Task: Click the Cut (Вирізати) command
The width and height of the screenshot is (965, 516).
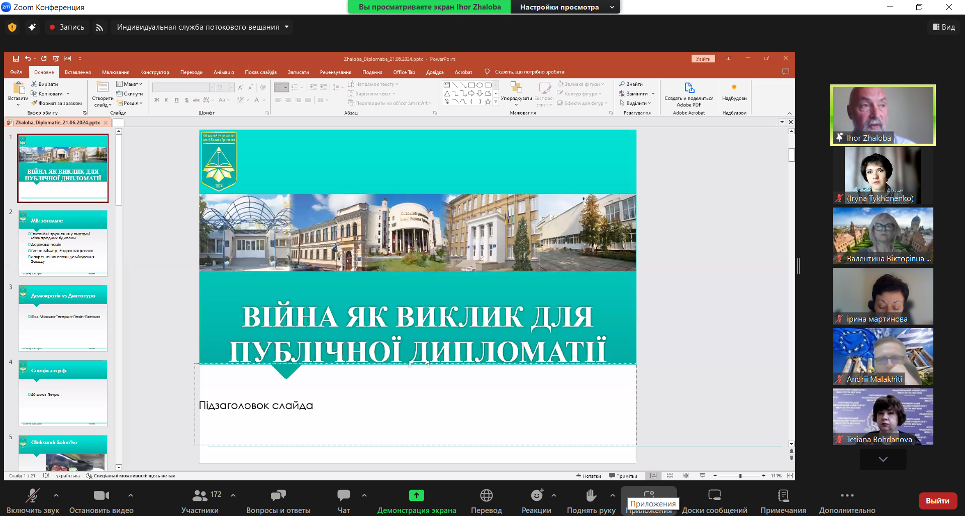Action: 45,84
